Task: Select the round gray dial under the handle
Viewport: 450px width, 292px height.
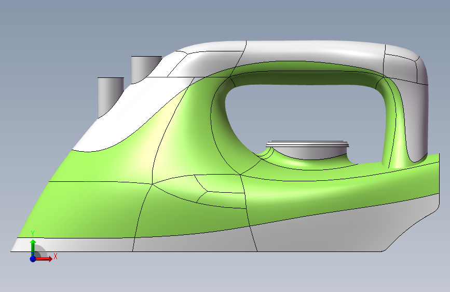Action: click(307, 150)
